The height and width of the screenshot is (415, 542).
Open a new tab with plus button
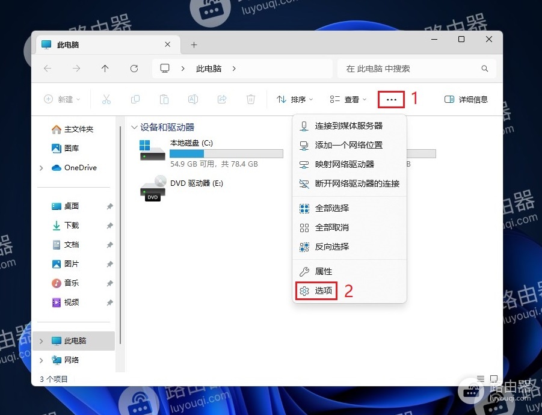194,45
